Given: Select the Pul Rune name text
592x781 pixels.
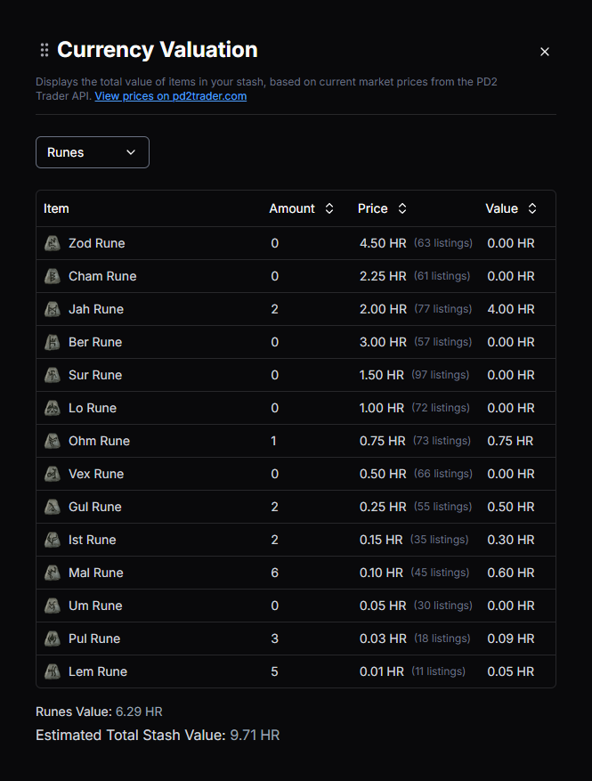Looking at the screenshot, I should [x=94, y=639].
